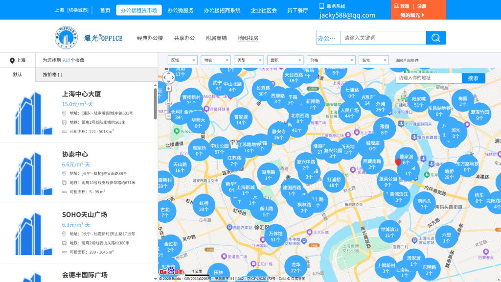Click the 六里 1个 cluster bubble
Image resolution: width=501 pixels, height=282 pixels.
(446, 237)
